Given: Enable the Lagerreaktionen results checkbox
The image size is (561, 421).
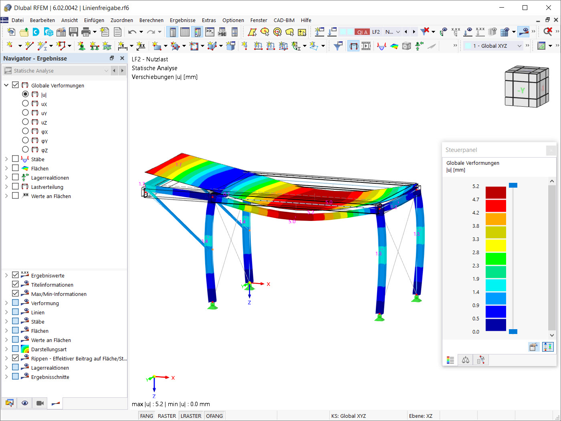Looking at the screenshot, I should point(16,177).
